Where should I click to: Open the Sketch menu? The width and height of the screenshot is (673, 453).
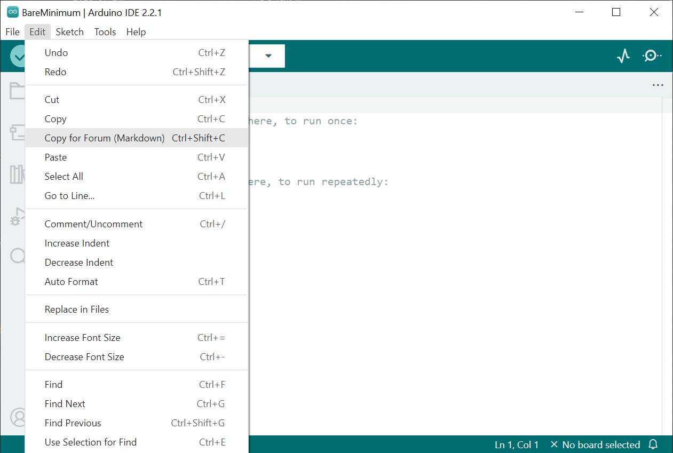tap(70, 32)
